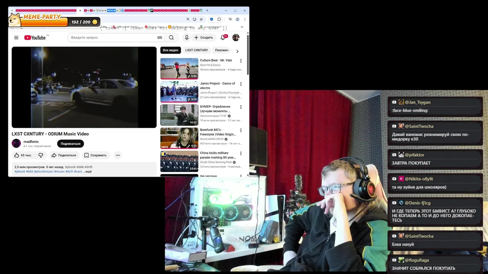Open Bomfunk MC's Freestyler thumbnail
Image resolution: width=488 pixels, height=274 pixels.
[179, 138]
